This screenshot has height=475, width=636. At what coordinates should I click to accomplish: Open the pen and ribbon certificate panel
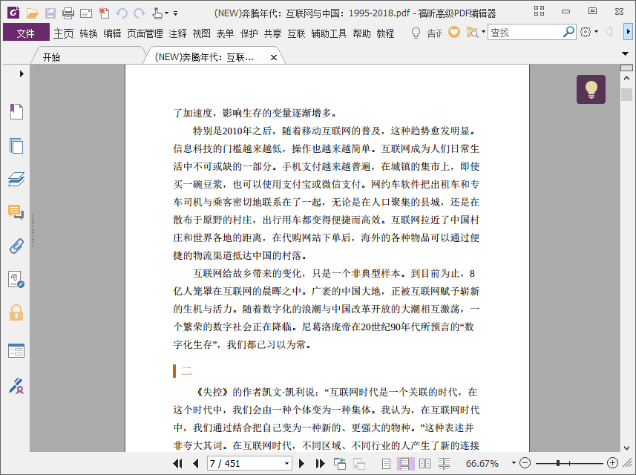point(16,386)
